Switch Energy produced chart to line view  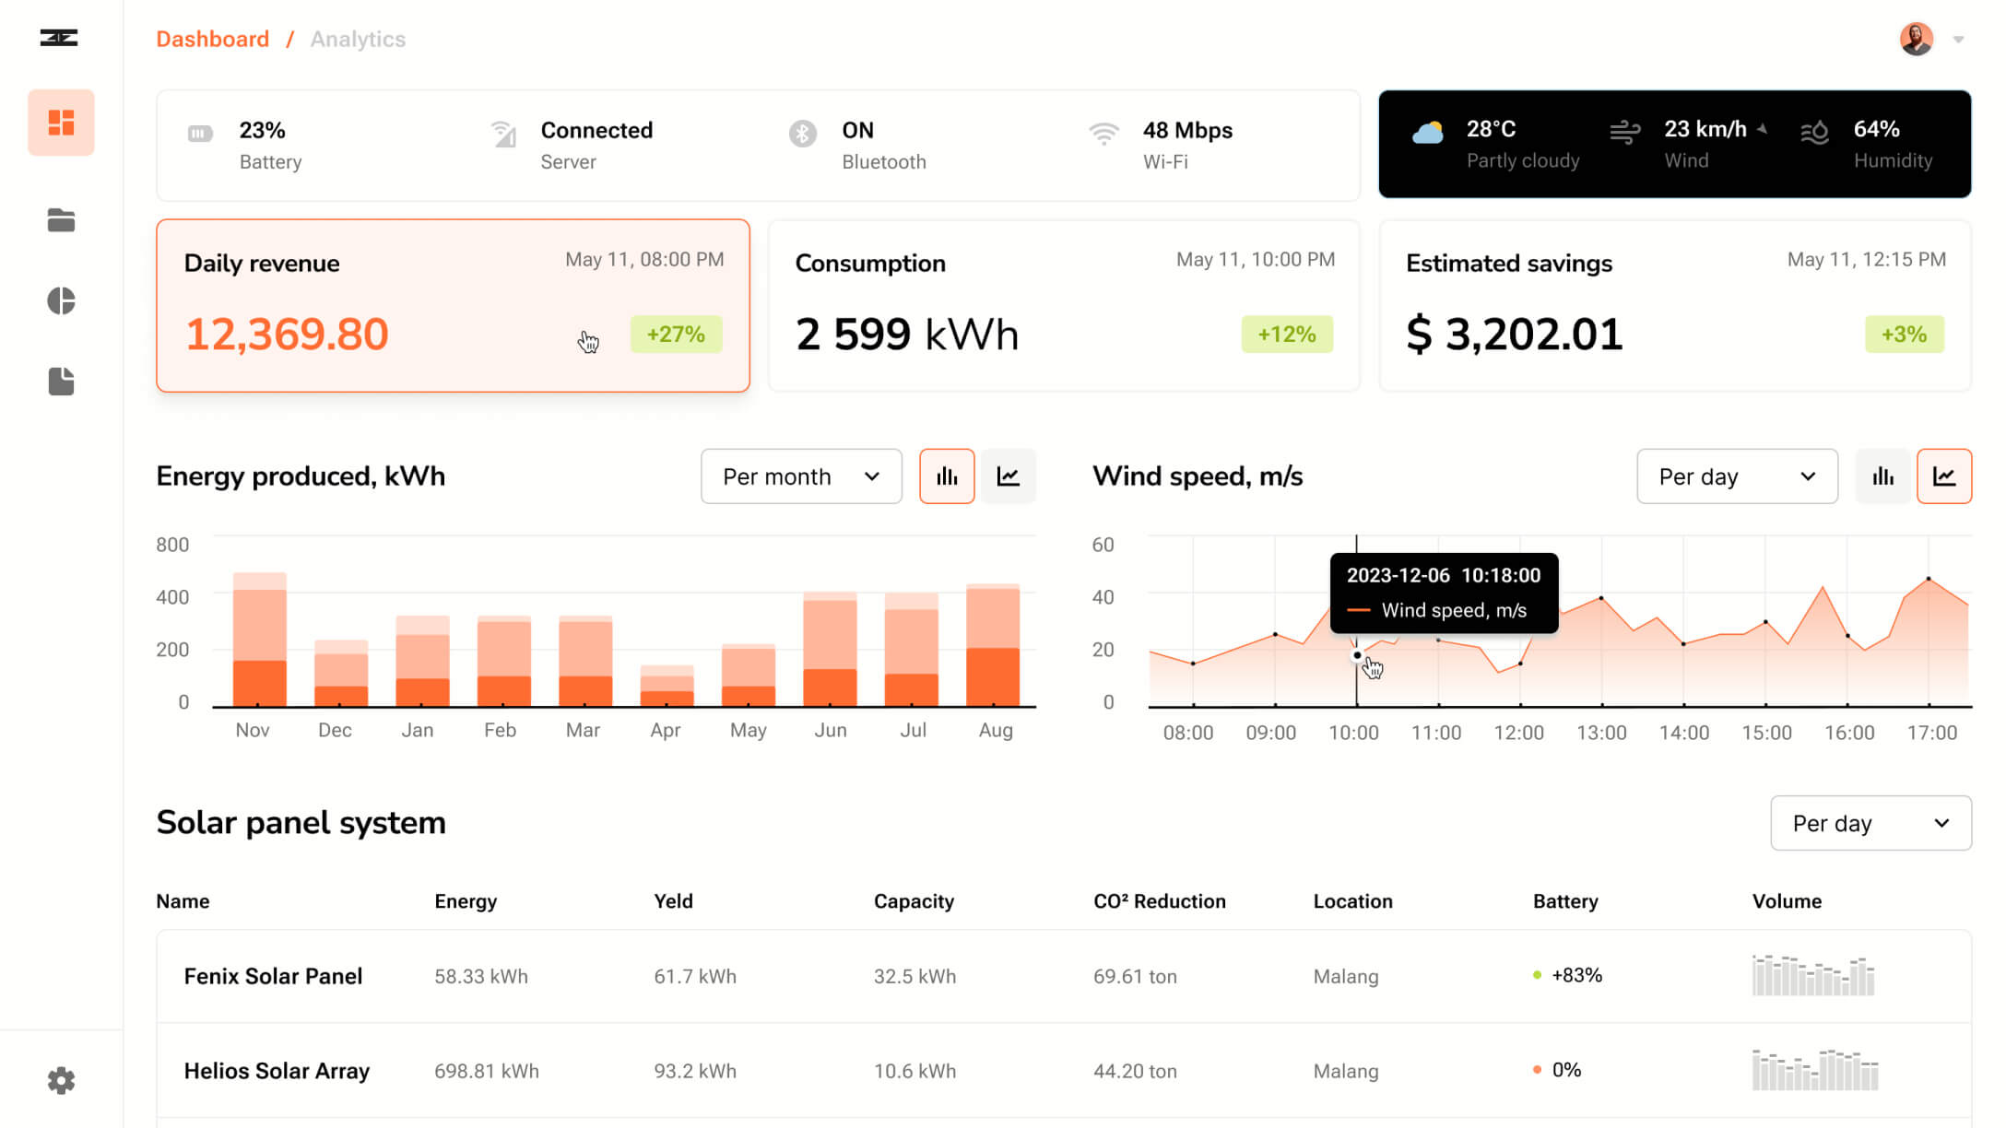[1009, 476]
